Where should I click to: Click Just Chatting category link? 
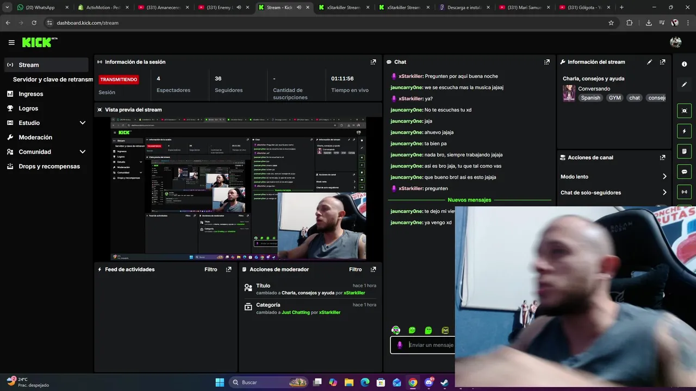point(295,312)
